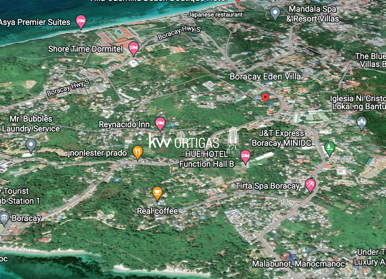The height and width of the screenshot is (279, 386).
Task: Open the Boracay museum-style marker
Action: (x=4, y=218)
